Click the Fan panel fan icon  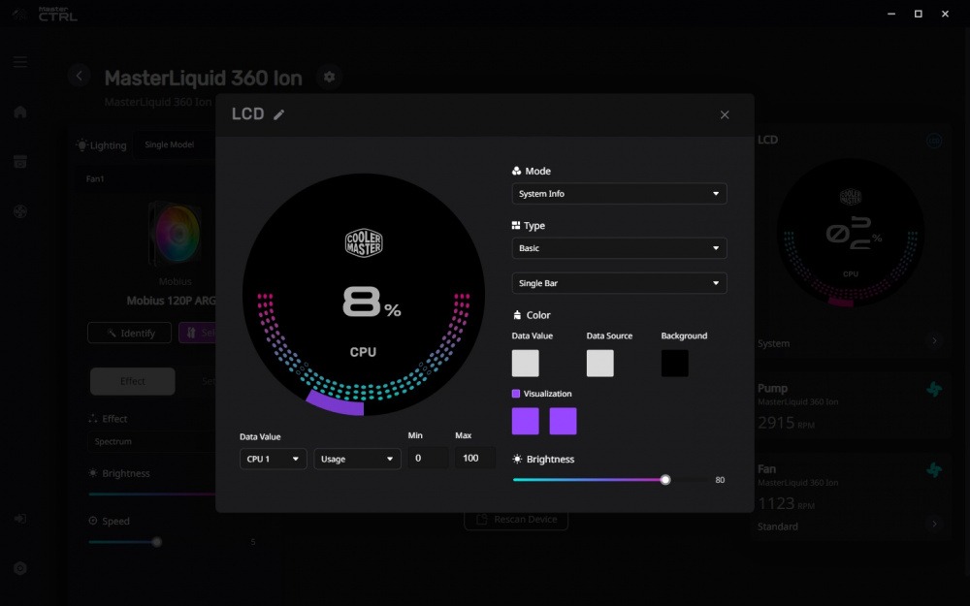pyautogui.click(x=934, y=470)
